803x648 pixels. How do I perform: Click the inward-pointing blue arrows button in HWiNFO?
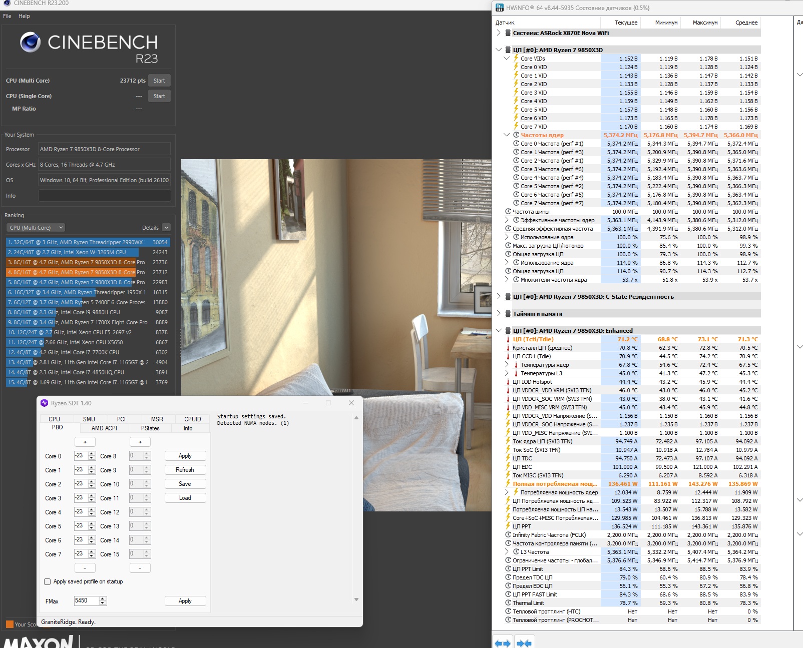pos(524,643)
